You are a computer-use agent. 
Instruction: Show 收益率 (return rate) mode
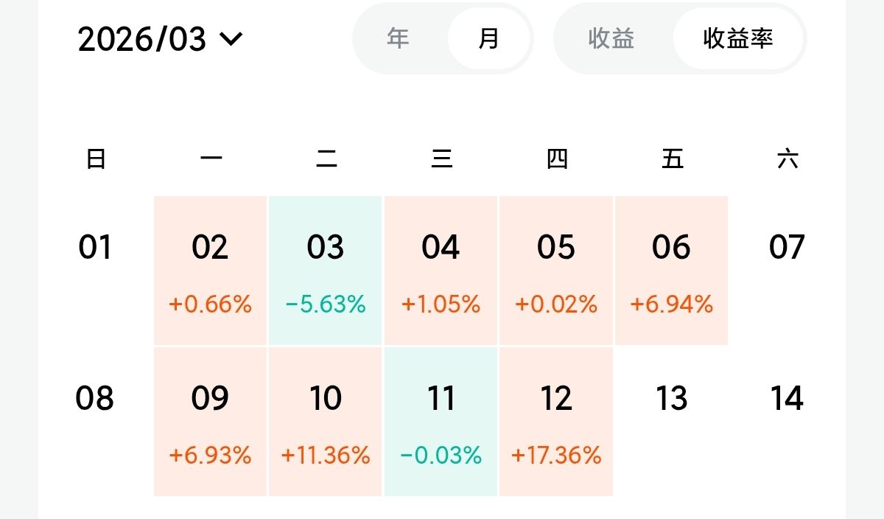[738, 38]
